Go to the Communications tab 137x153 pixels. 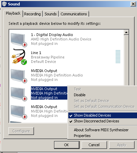(74, 14)
